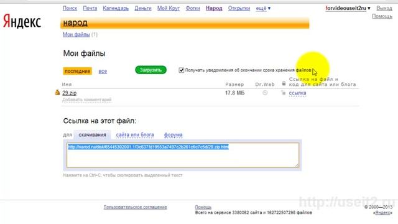Image resolution: width=398 pixels, height=224 pixels.
Task: Click the text area resize handle
Action: click(297, 166)
